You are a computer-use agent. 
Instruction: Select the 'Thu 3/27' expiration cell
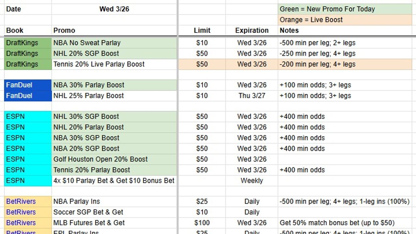click(252, 96)
